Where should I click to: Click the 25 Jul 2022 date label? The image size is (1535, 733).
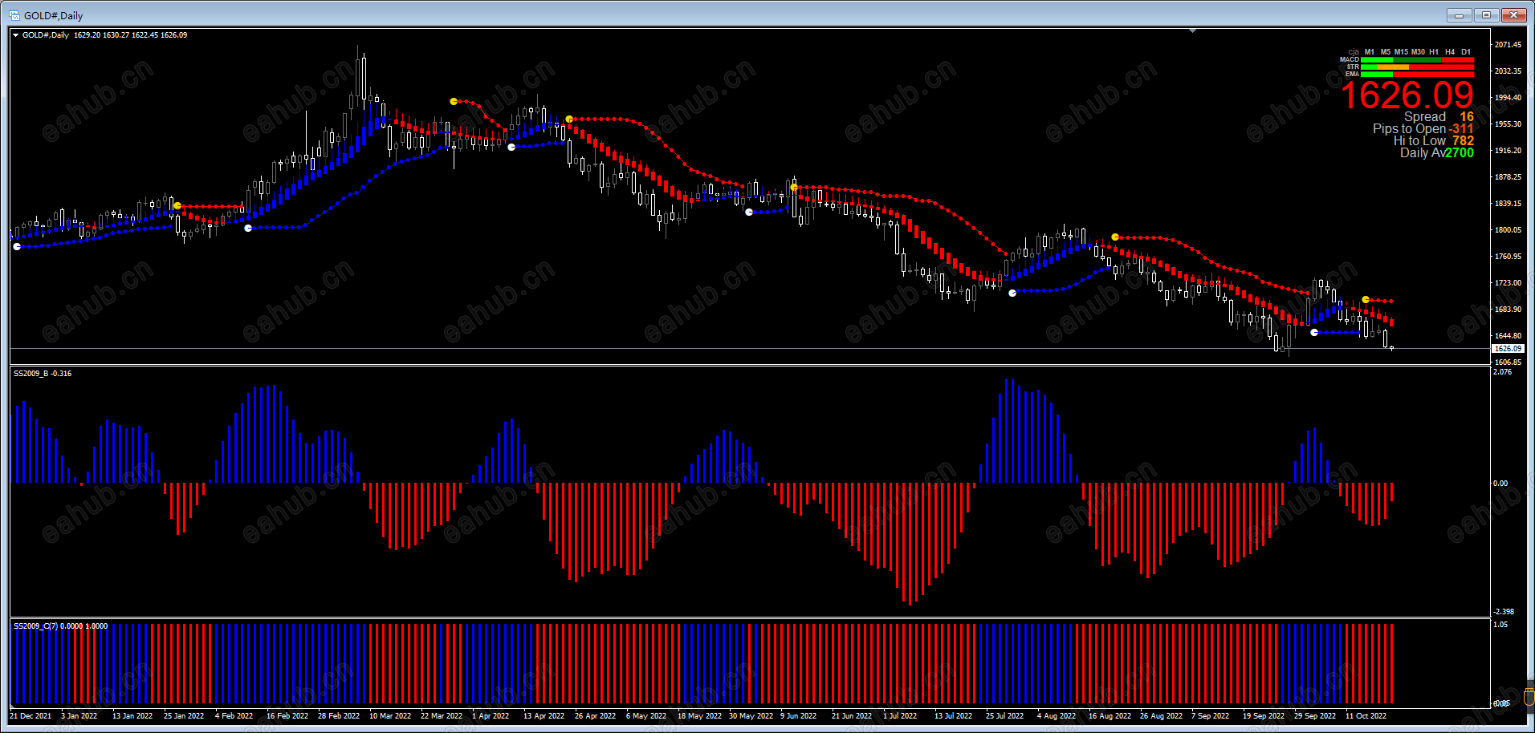click(1004, 716)
